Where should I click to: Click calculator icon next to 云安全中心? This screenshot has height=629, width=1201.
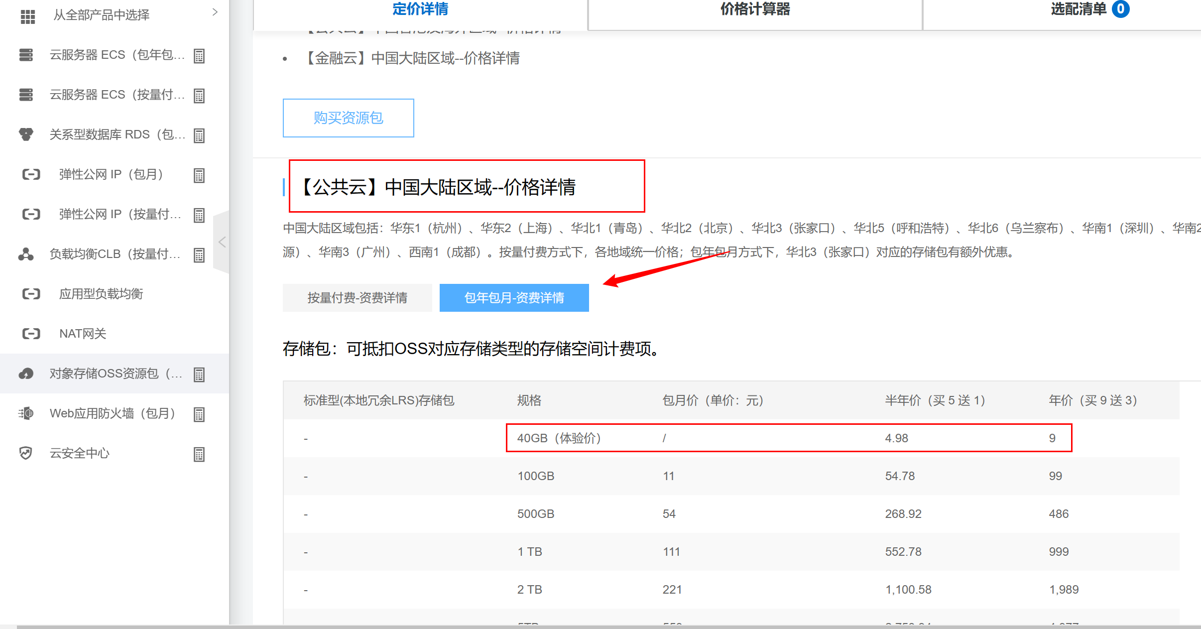tap(199, 454)
